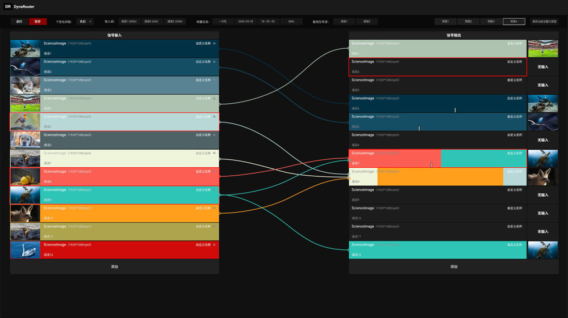Viewport: 568px width, 318px height.
Task: Select the 预案1 preset tab
Action: tap(445, 22)
